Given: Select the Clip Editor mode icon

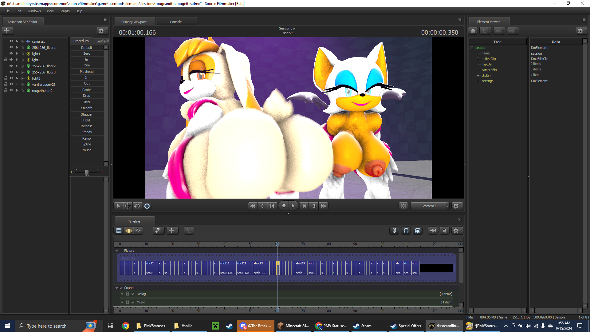Looking at the screenshot, I should 119,231.
